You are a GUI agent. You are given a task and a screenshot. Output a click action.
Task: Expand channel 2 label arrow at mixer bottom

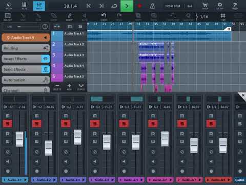coord(54,180)
